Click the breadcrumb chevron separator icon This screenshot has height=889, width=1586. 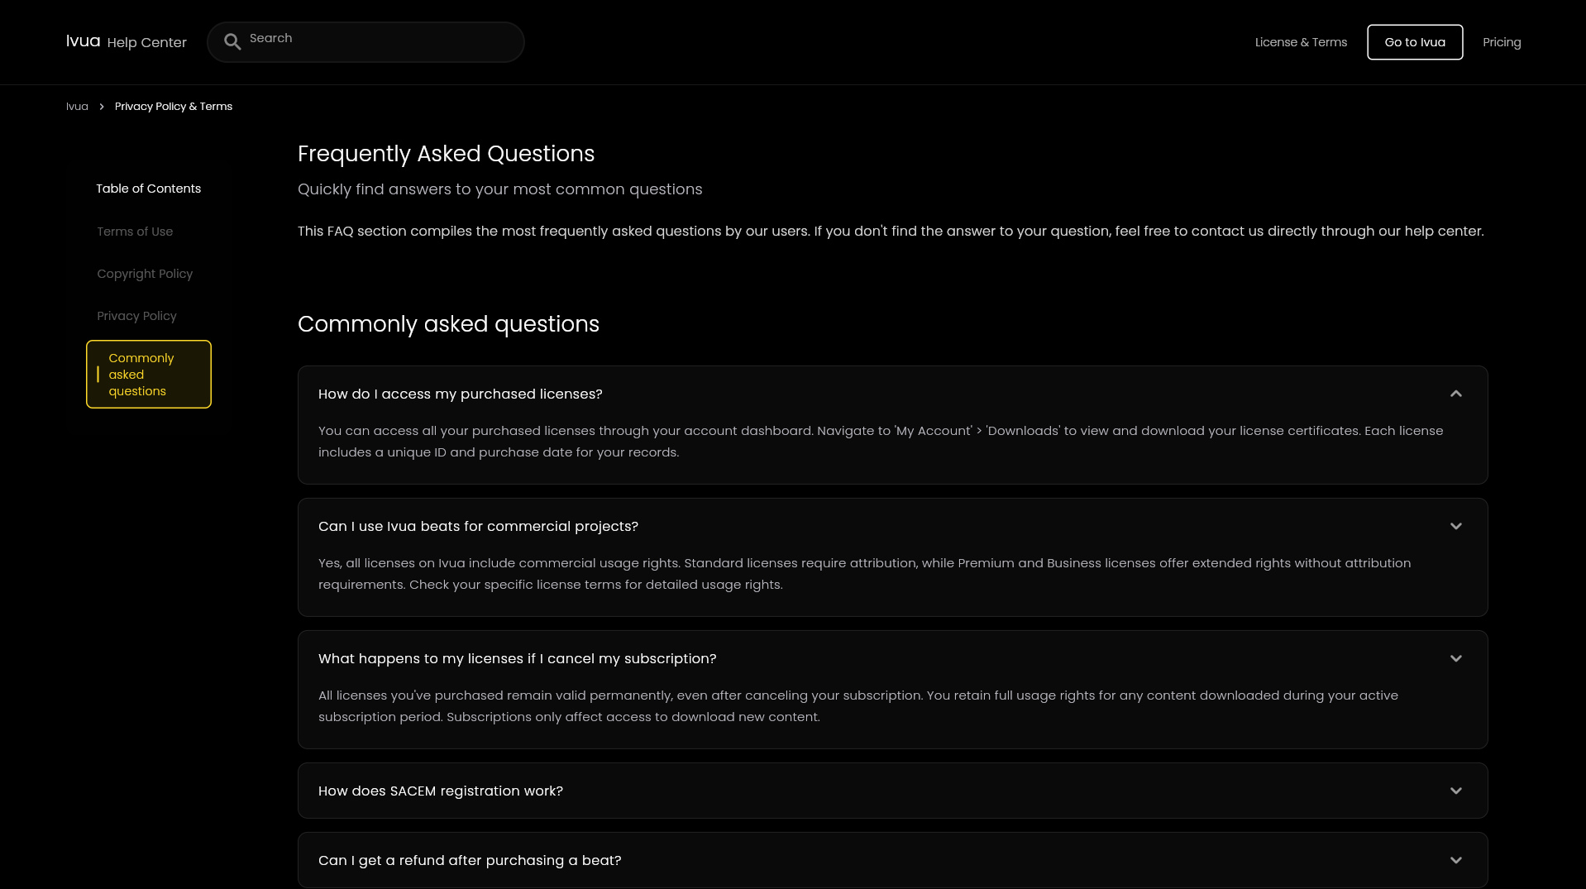coord(102,107)
